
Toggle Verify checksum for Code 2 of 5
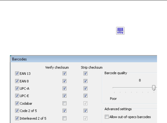coord(64,111)
